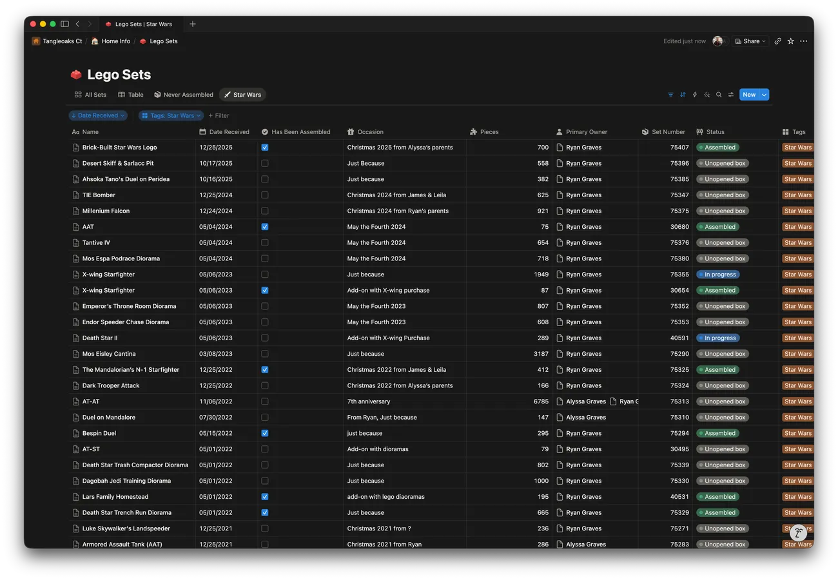
Task: Click the gray Unopened box pill for AT-ST
Action: [722, 449]
